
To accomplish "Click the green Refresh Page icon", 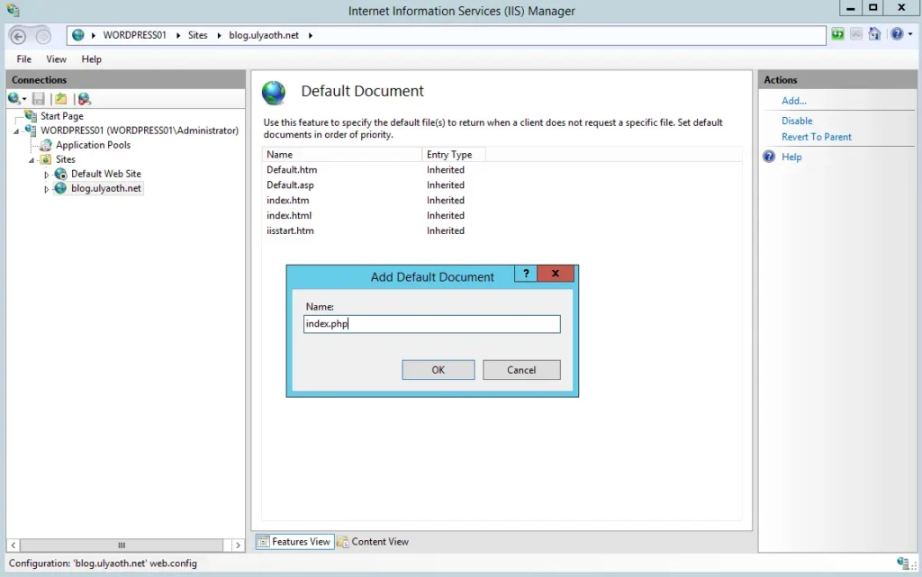I will (x=838, y=35).
